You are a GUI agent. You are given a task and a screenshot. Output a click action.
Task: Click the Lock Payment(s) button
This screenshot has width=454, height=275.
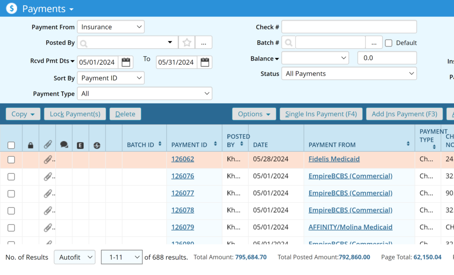75,114
